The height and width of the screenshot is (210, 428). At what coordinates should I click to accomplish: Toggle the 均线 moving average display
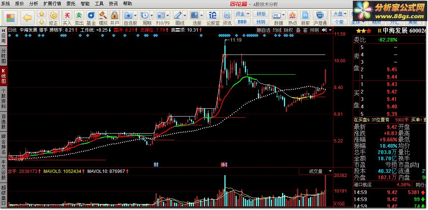point(277,30)
